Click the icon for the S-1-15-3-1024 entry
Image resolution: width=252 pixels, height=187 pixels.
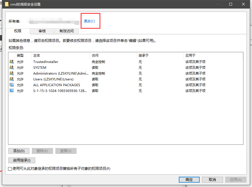[x=12, y=91]
